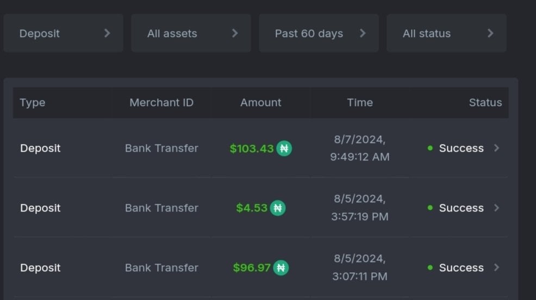Expand details arrow for $103.43 deposit
This screenshot has width=536, height=300.
496,148
